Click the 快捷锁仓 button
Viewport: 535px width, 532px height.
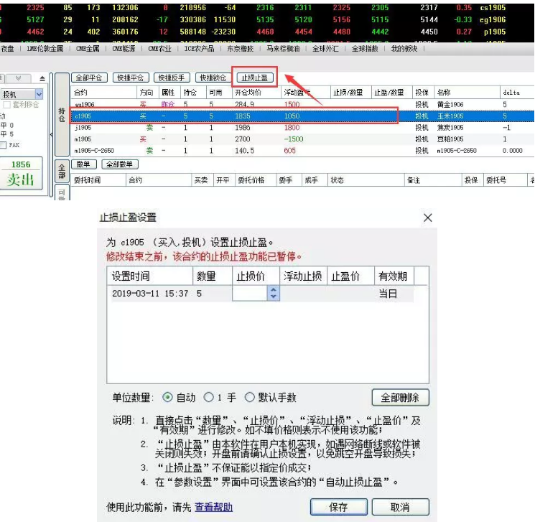click(213, 78)
